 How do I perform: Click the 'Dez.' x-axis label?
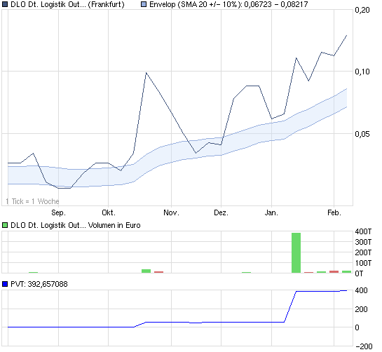click(x=221, y=212)
